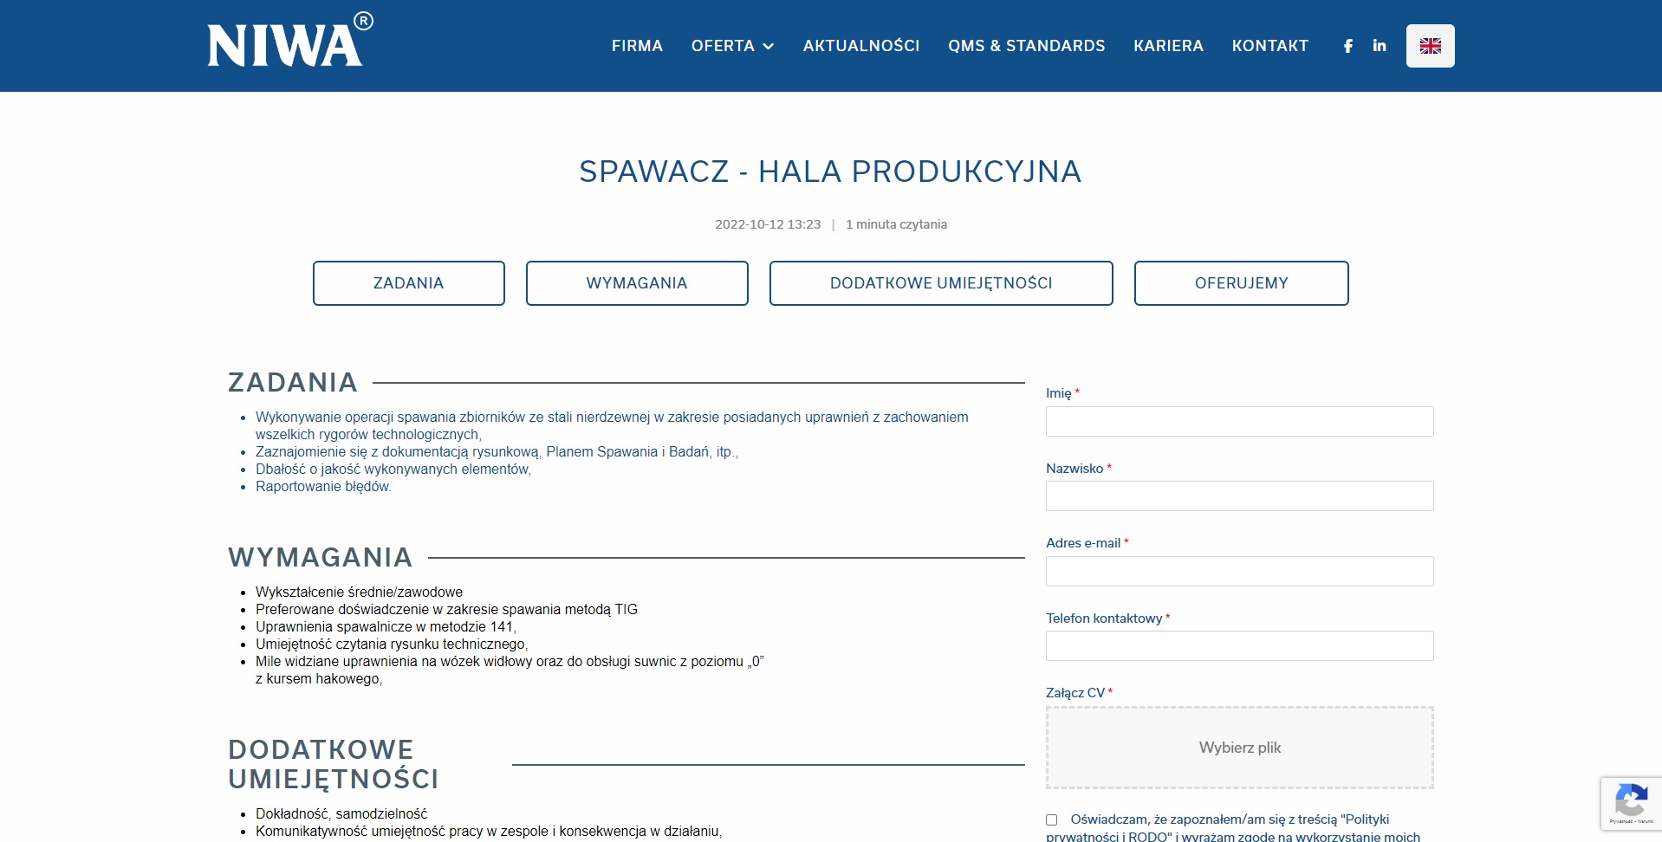
Task: Click 'Umiejętność czytania rysunku technicznego' item
Action: [392, 644]
